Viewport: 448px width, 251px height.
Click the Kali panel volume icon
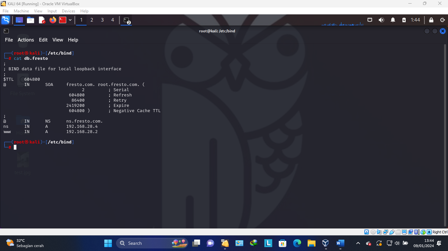tap(381, 20)
